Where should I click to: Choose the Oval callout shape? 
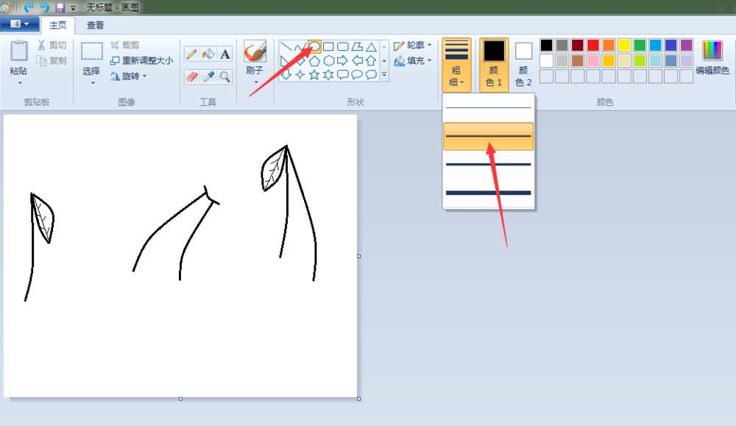point(357,74)
